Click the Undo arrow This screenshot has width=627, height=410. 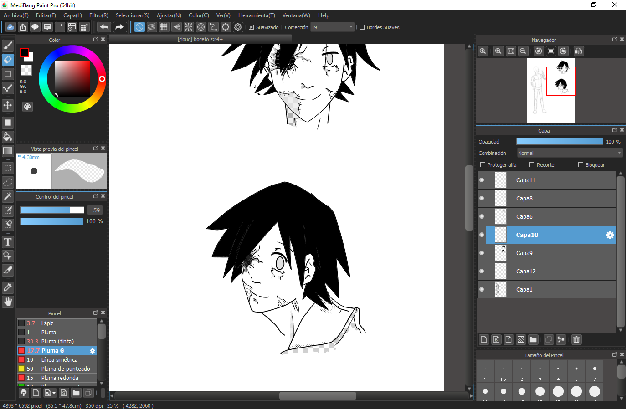[104, 27]
